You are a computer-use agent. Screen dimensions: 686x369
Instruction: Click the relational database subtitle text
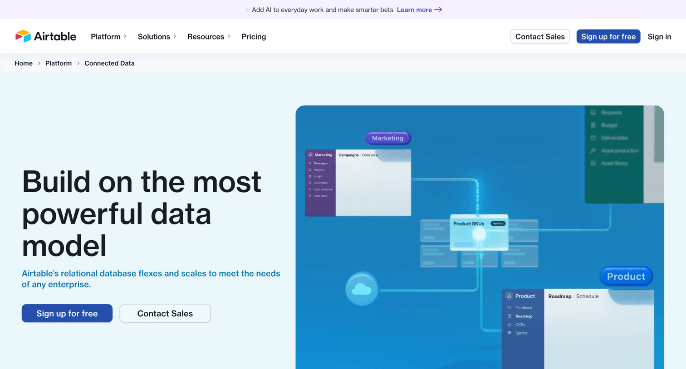coord(151,279)
